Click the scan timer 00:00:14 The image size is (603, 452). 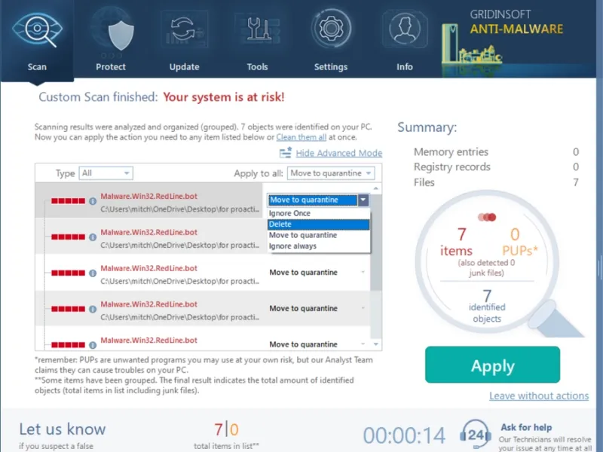(404, 435)
